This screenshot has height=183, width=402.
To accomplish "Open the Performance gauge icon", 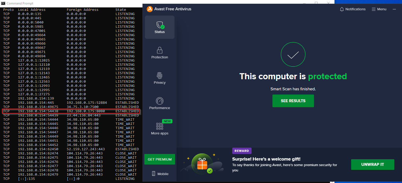I will coord(160,101).
